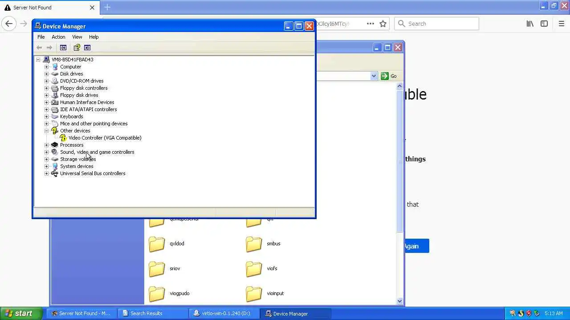Open the Explorer address bar dropdown
Viewport: 570px width, 320px height.
[374, 76]
